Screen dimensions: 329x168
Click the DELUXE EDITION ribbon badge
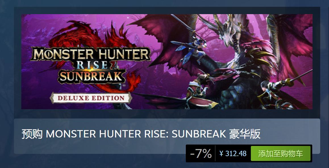click(x=91, y=98)
